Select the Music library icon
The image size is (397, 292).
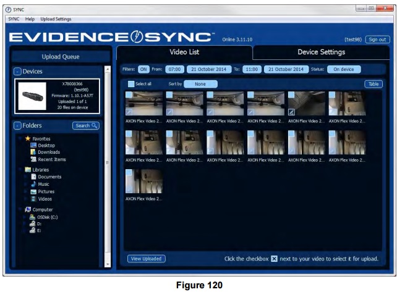tap(33, 184)
